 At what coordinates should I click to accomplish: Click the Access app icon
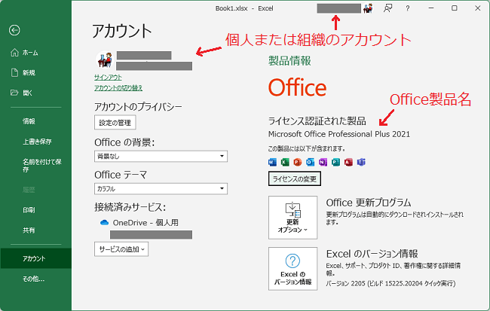348,162
